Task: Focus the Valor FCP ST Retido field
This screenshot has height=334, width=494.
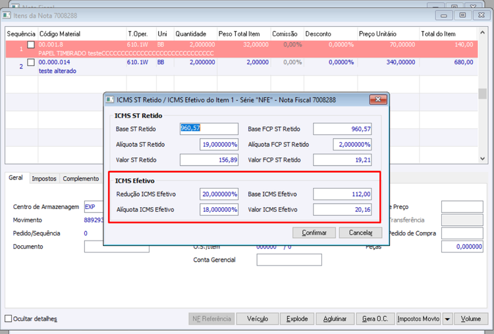Action: [x=342, y=160]
